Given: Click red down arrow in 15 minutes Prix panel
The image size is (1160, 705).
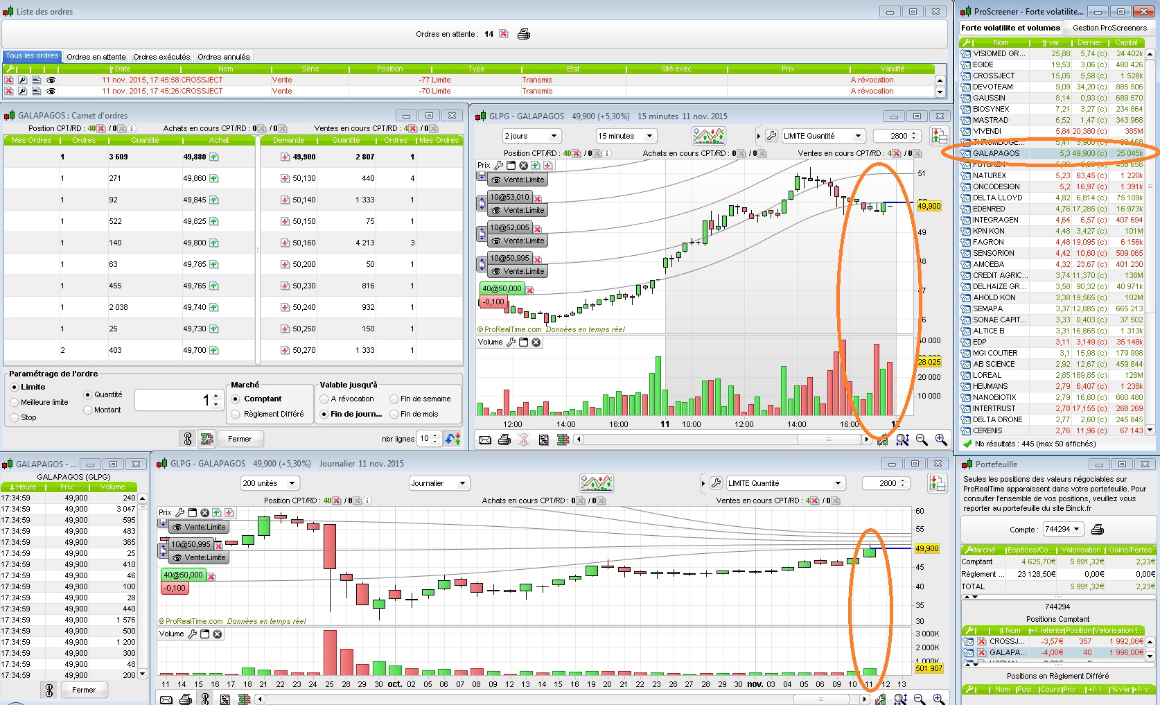Looking at the screenshot, I should pyautogui.click(x=547, y=165).
